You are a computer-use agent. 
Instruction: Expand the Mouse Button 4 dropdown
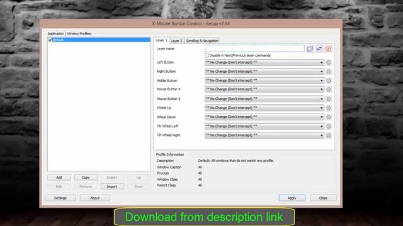tap(264, 89)
